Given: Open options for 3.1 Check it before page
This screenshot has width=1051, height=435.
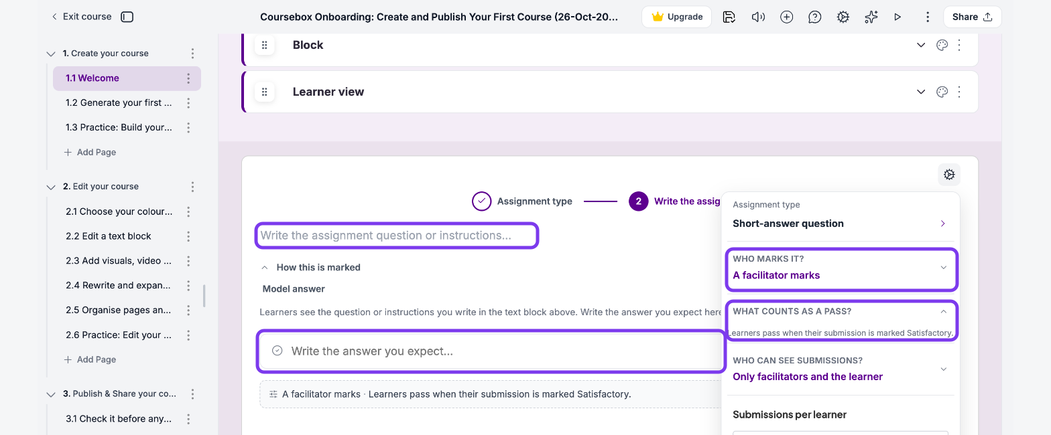Looking at the screenshot, I should point(188,419).
